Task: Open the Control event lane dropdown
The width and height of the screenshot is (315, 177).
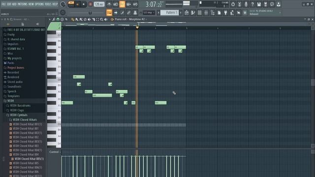Action: (55, 152)
